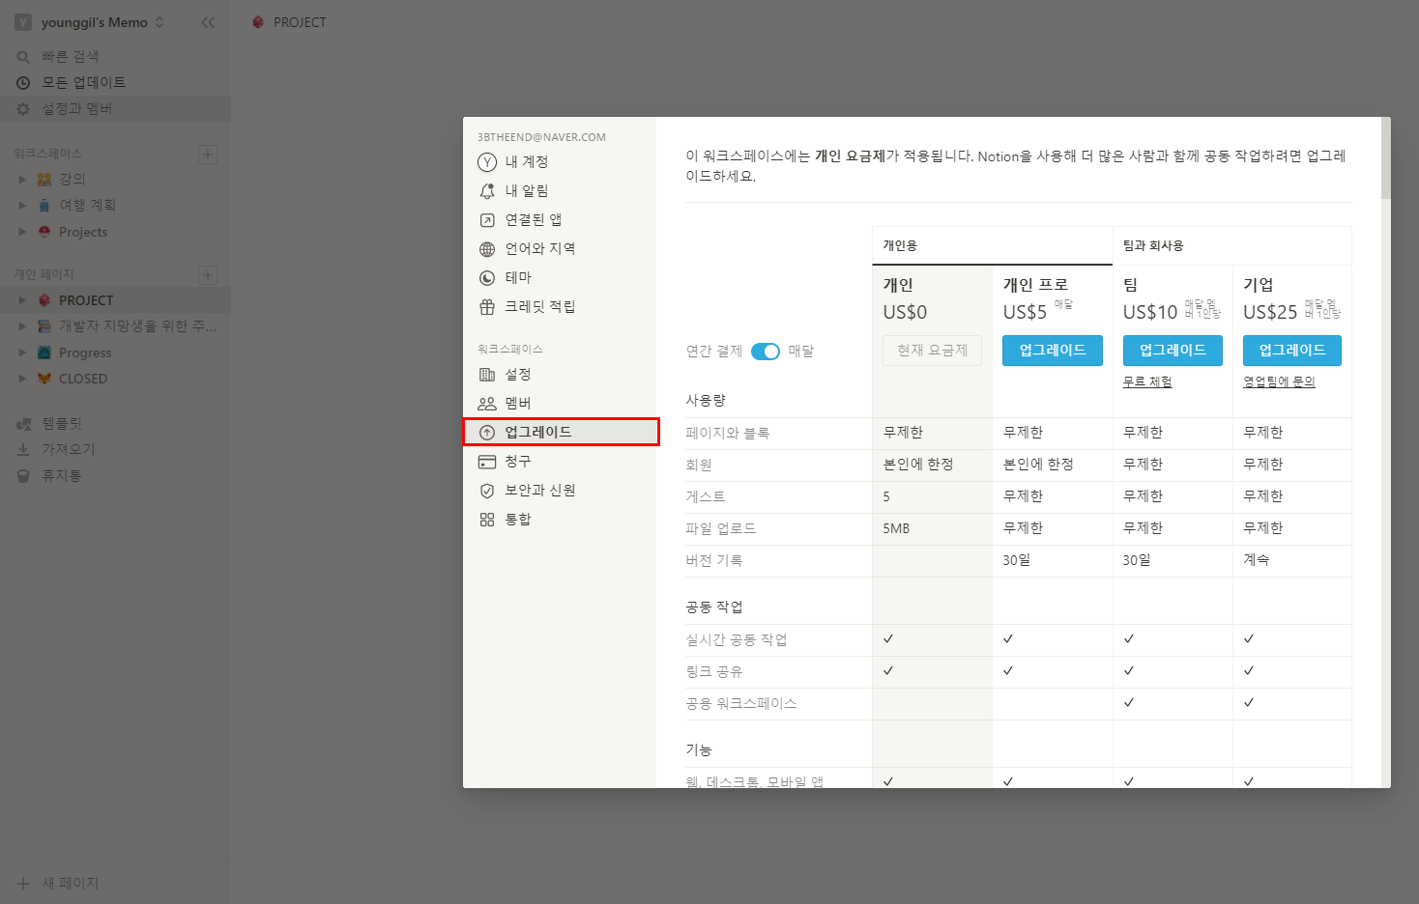Click the search icon for 빠른 검색
This screenshot has width=1419, height=904.
pos(23,57)
